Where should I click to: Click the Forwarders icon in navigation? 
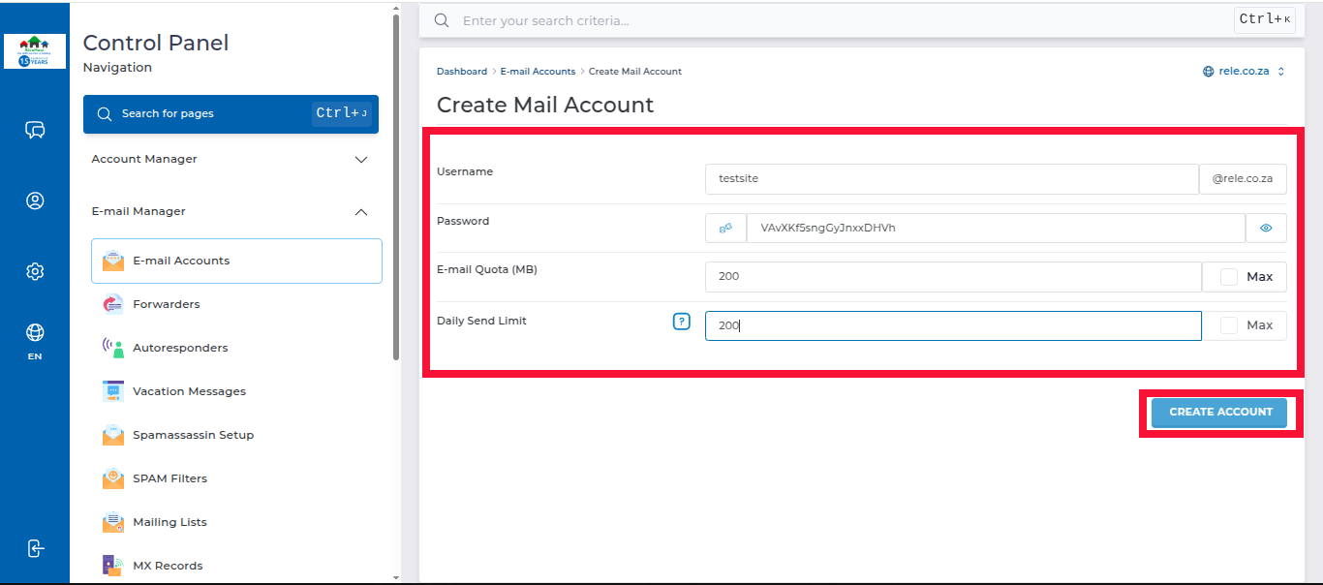[113, 304]
